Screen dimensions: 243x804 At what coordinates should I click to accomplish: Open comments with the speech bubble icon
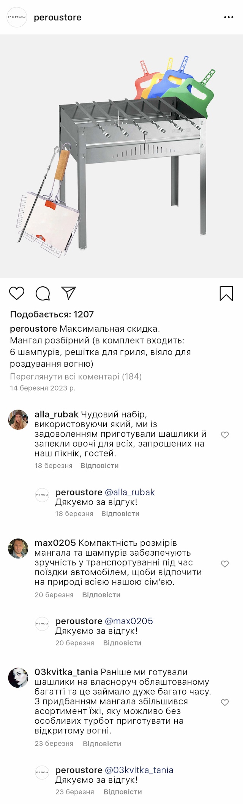pos(43,293)
